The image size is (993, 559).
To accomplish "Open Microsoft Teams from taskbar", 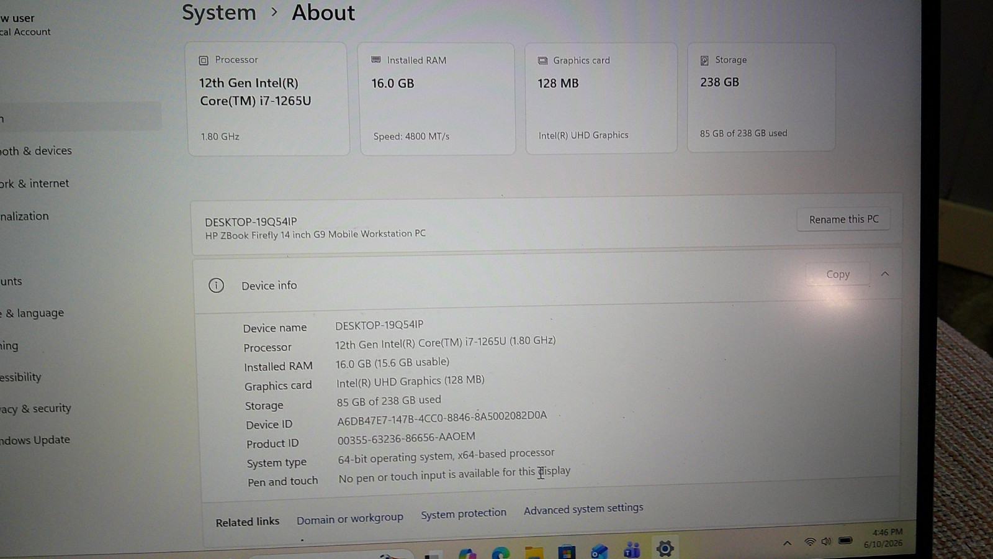I will point(632,550).
